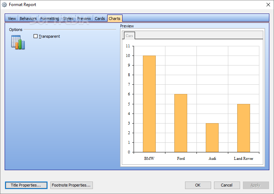Open Title Properties dialog
Image resolution: width=274 pixels, height=194 pixels.
click(26, 185)
